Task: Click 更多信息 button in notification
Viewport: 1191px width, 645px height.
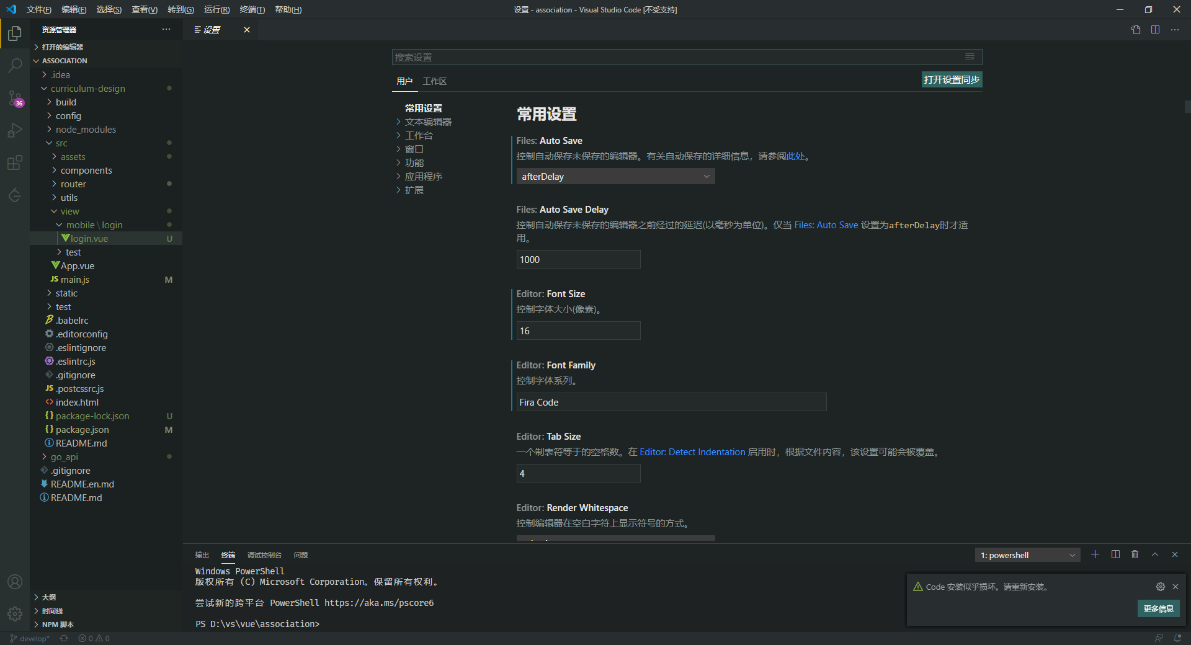Action: pyautogui.click(x=1158, y=608)
